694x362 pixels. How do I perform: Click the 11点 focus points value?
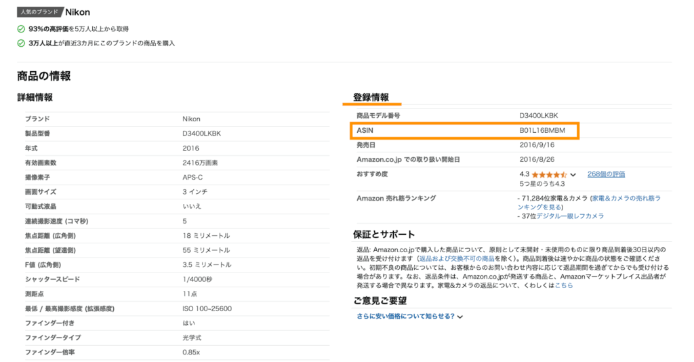(x=190, y=294)
